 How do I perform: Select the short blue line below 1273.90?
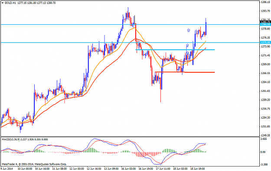(x=175, y=50)
